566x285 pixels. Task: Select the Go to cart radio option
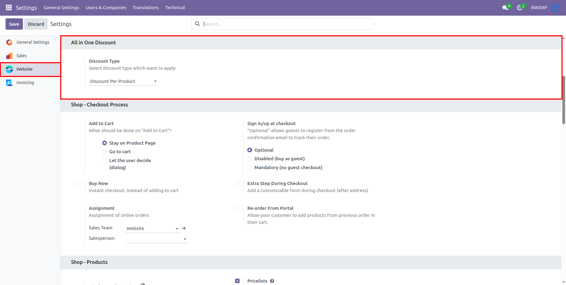104,152
